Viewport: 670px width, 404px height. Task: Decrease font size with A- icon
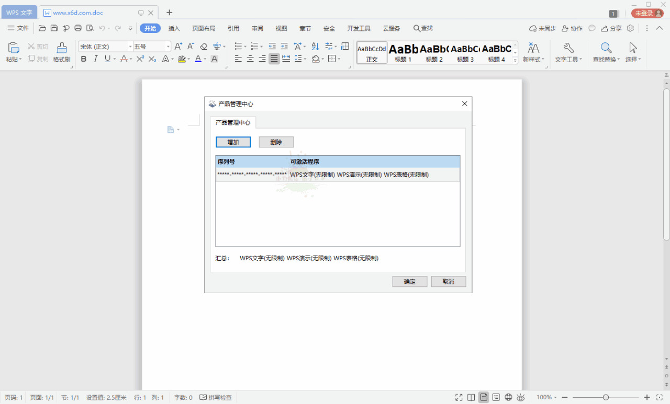coord(191,47)
